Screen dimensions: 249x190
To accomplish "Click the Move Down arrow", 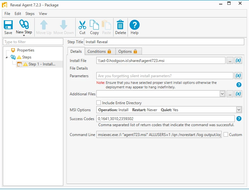I will pos(64,27).
